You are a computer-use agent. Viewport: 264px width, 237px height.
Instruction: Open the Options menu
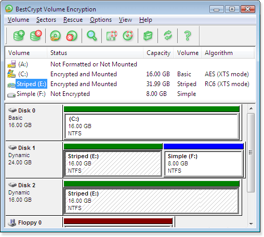click(101, 20)
